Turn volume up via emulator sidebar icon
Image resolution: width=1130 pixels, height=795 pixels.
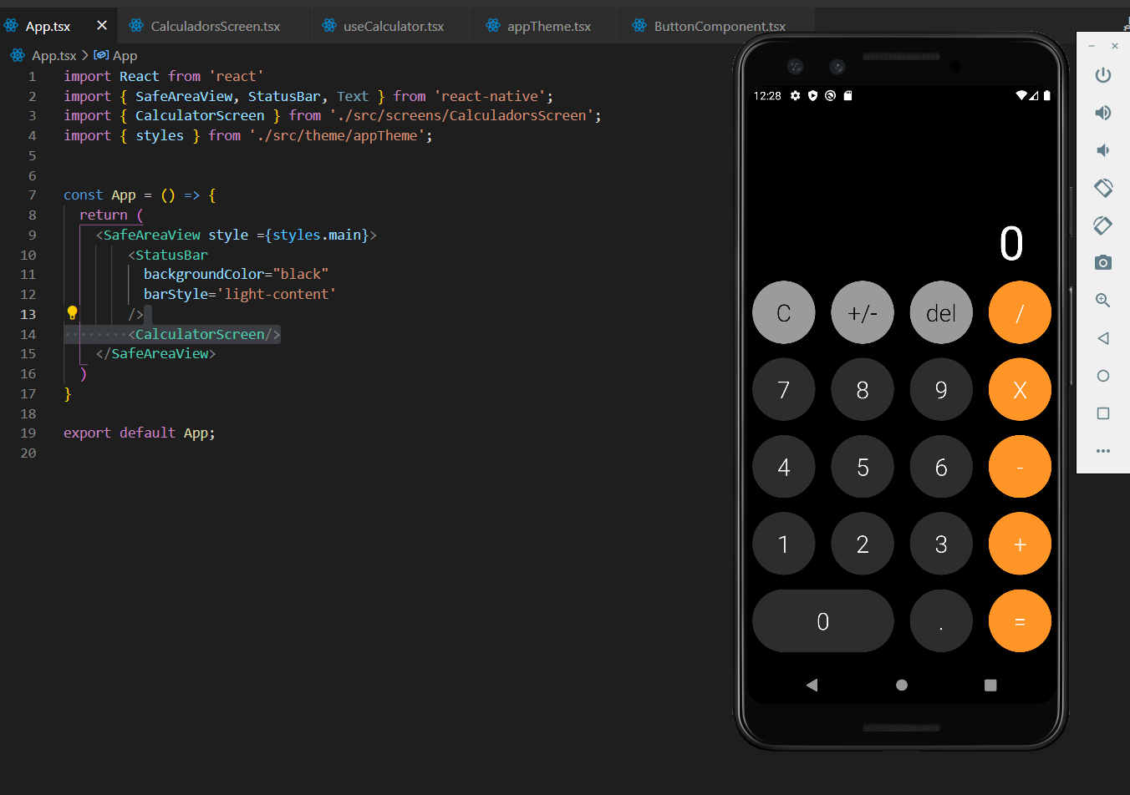[1102, 113]
